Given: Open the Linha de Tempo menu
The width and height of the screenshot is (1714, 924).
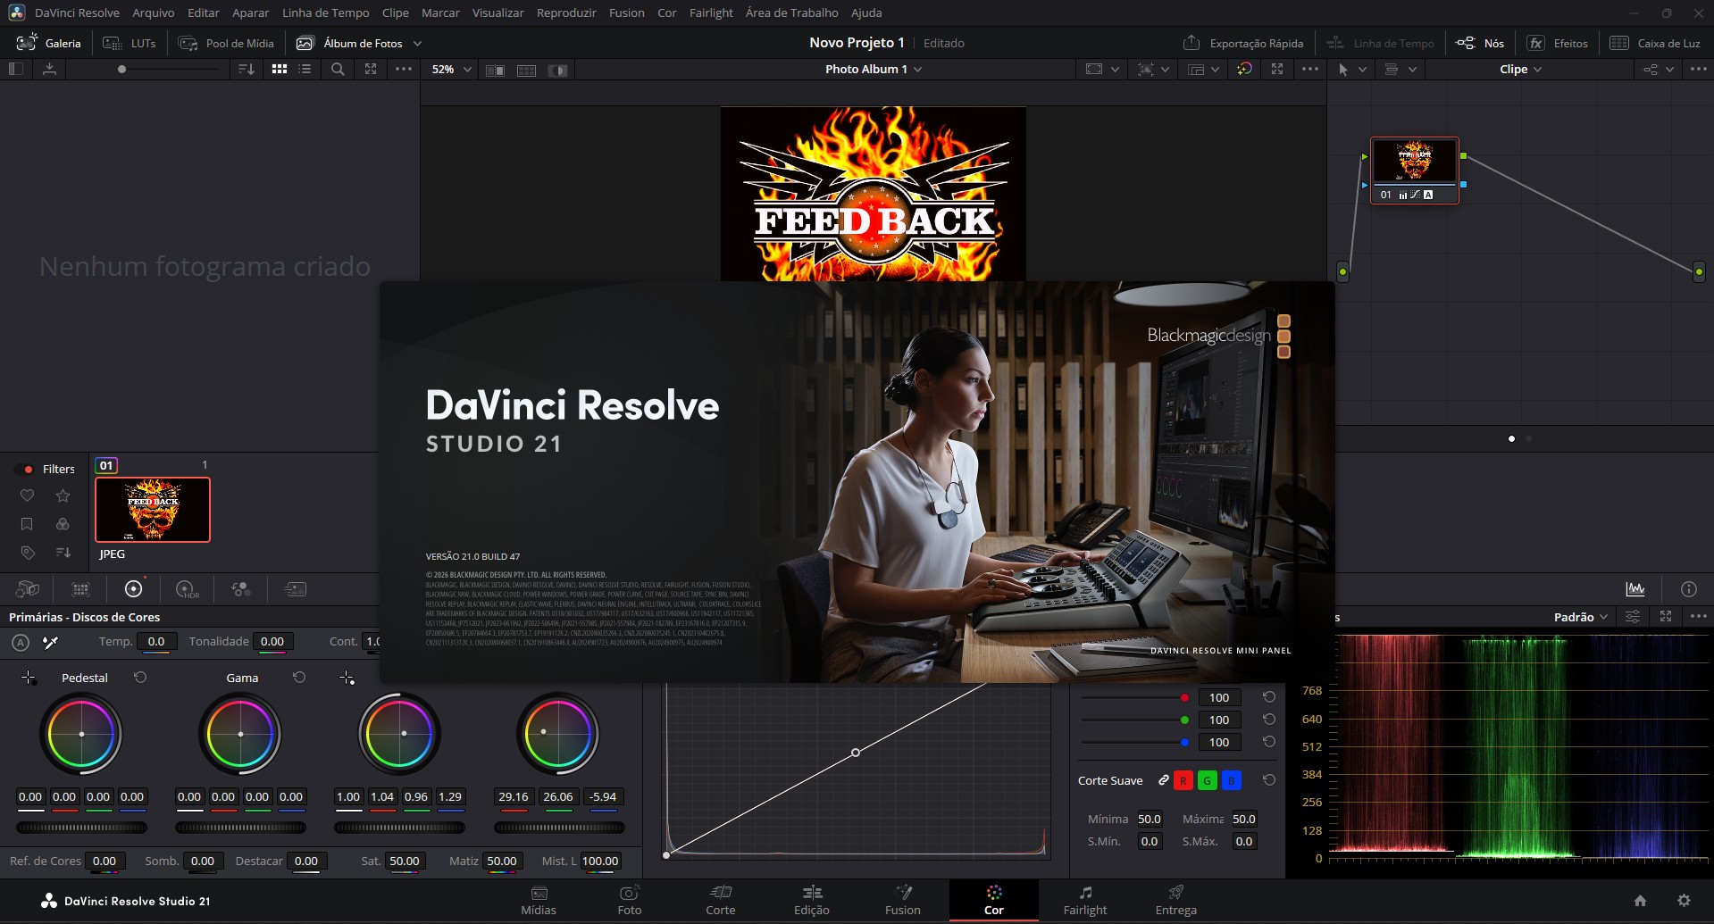Looking at the screenshot, I should (x=325, y=12).
